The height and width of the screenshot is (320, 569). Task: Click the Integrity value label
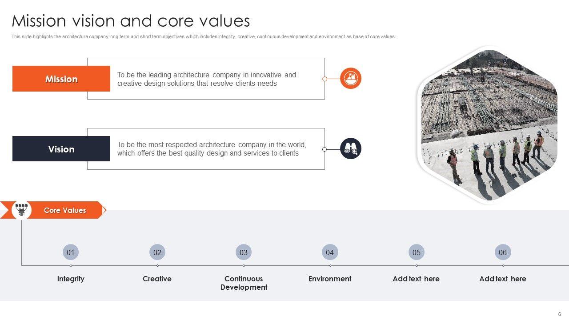(x=71, y=279)
